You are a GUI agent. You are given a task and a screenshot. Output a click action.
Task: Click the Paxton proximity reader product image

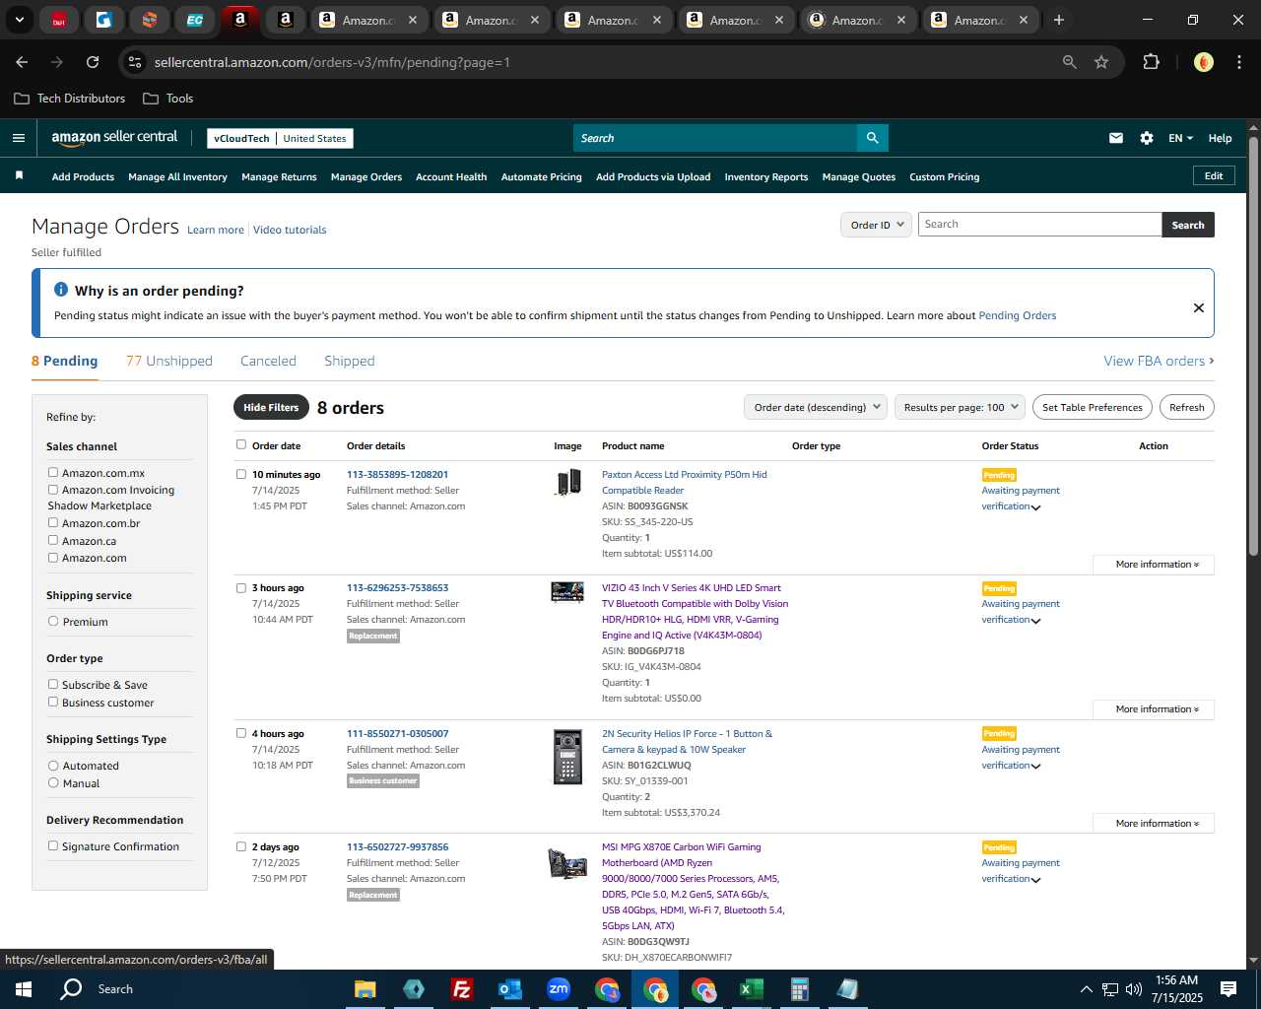(568, 482)
